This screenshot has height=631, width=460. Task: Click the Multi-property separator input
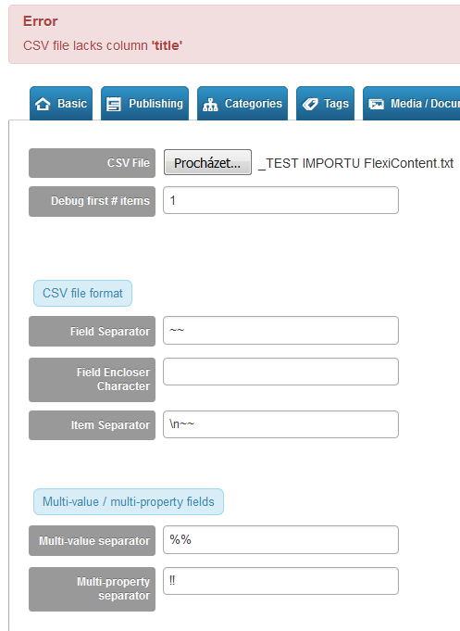point(280,581)
